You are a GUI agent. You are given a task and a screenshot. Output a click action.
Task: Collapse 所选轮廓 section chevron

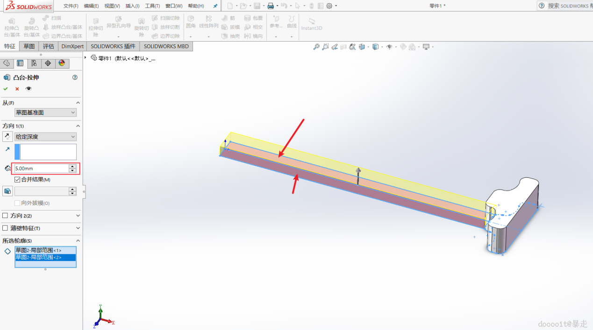pos(78,241)
